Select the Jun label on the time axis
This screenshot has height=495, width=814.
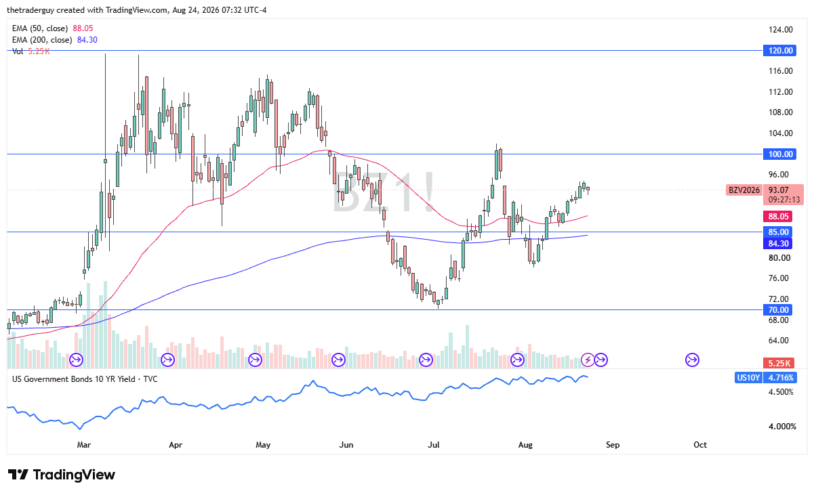[x=346, y=445]
